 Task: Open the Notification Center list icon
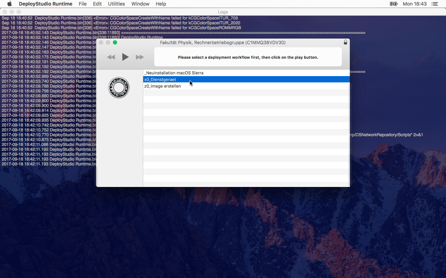435,4
